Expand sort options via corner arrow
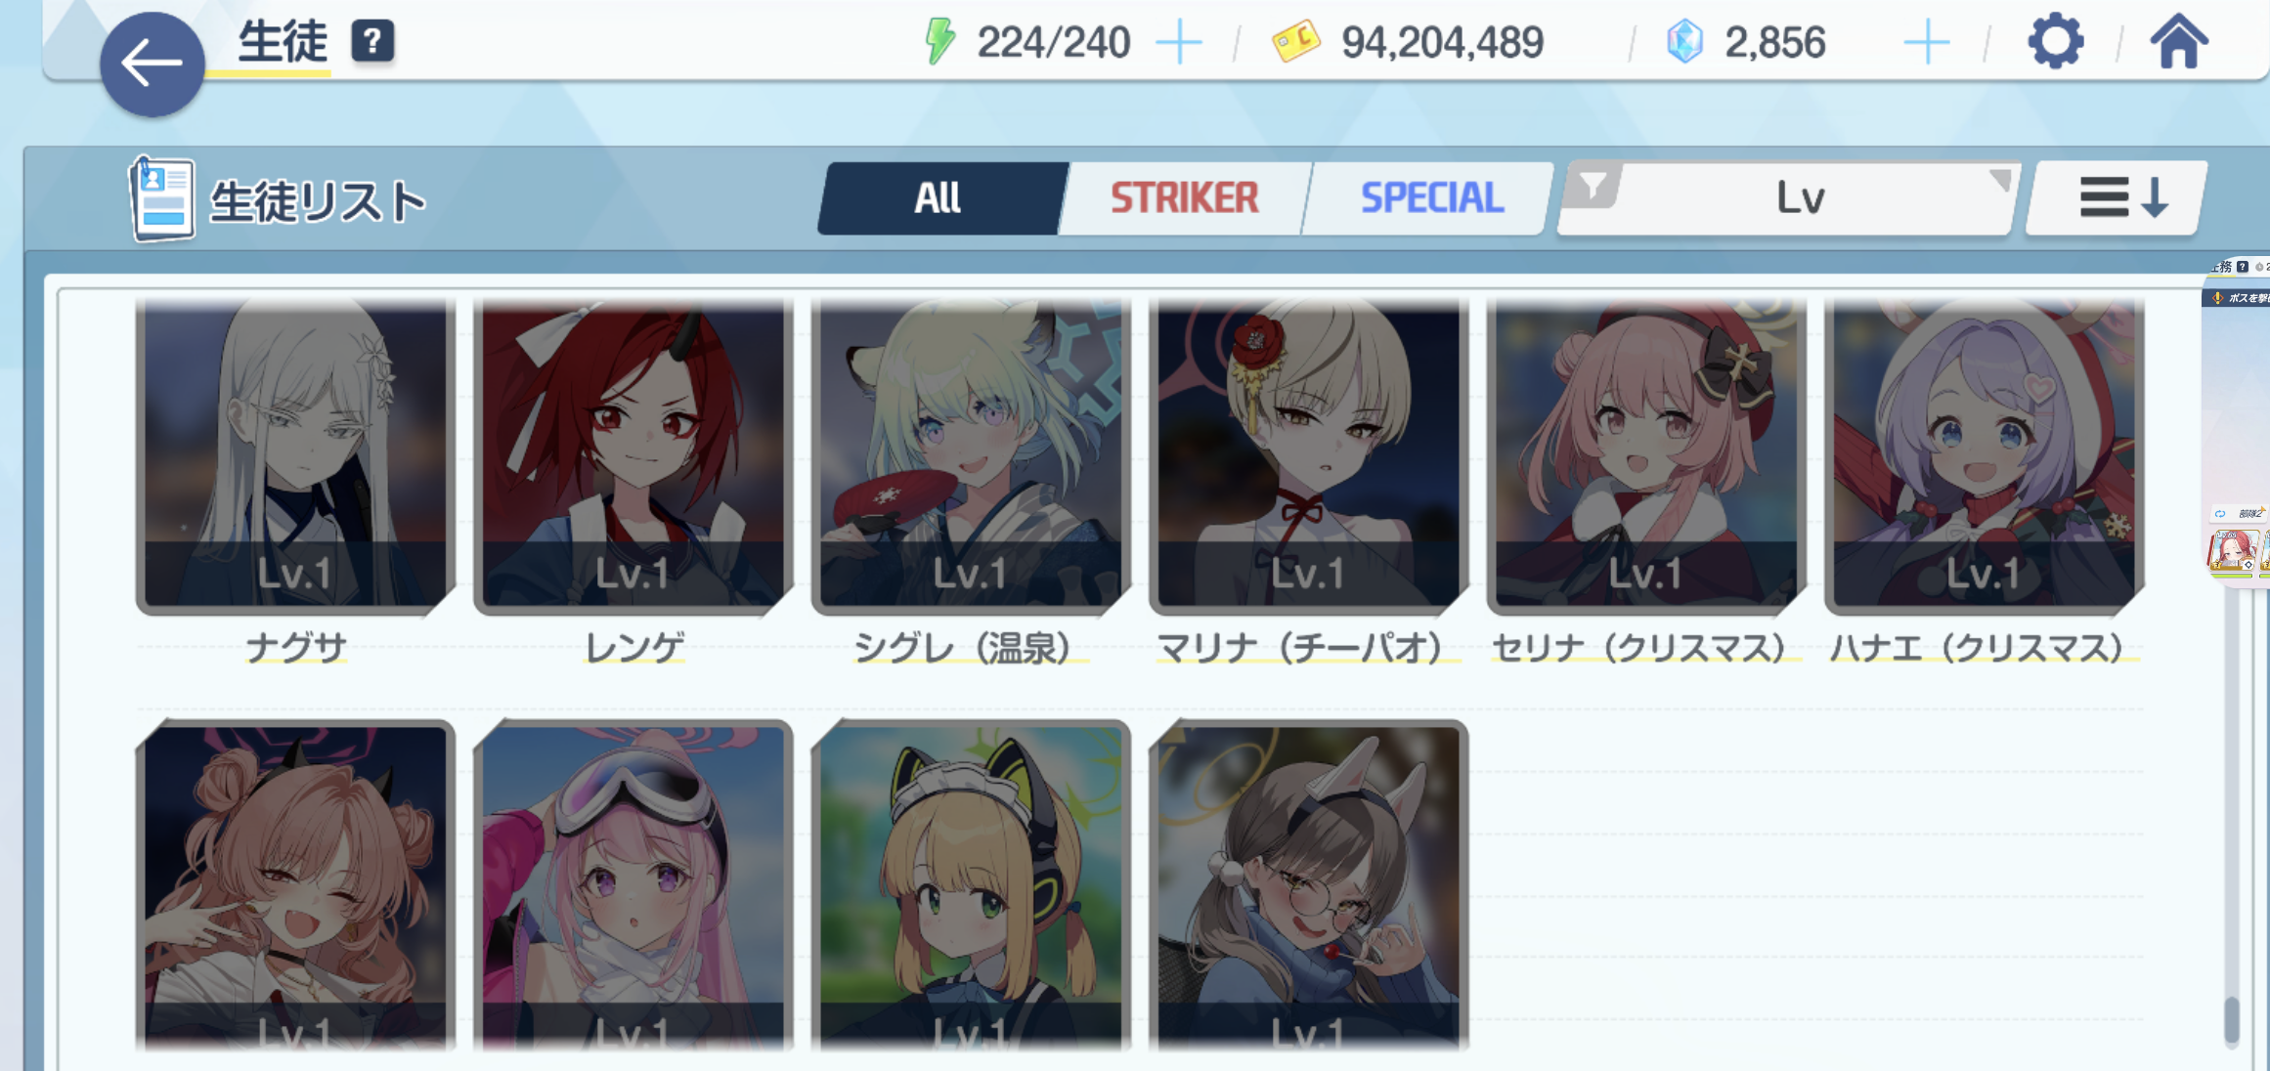This screenshot has width=2270, height=1071. coord(1999,180)
